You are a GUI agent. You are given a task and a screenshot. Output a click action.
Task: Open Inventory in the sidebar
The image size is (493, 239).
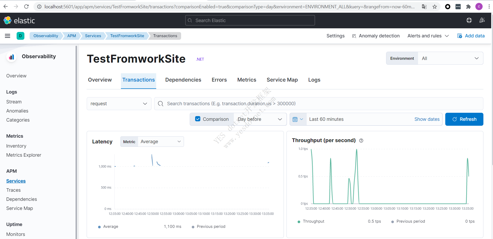tap(16, 146)
